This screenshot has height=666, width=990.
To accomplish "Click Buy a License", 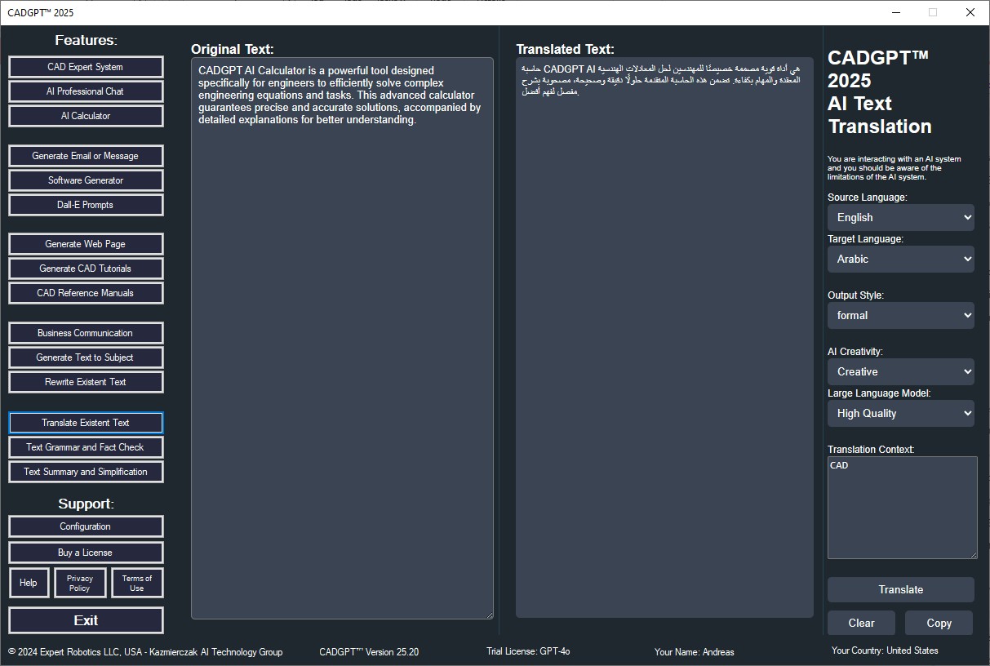I will point(86,553).
